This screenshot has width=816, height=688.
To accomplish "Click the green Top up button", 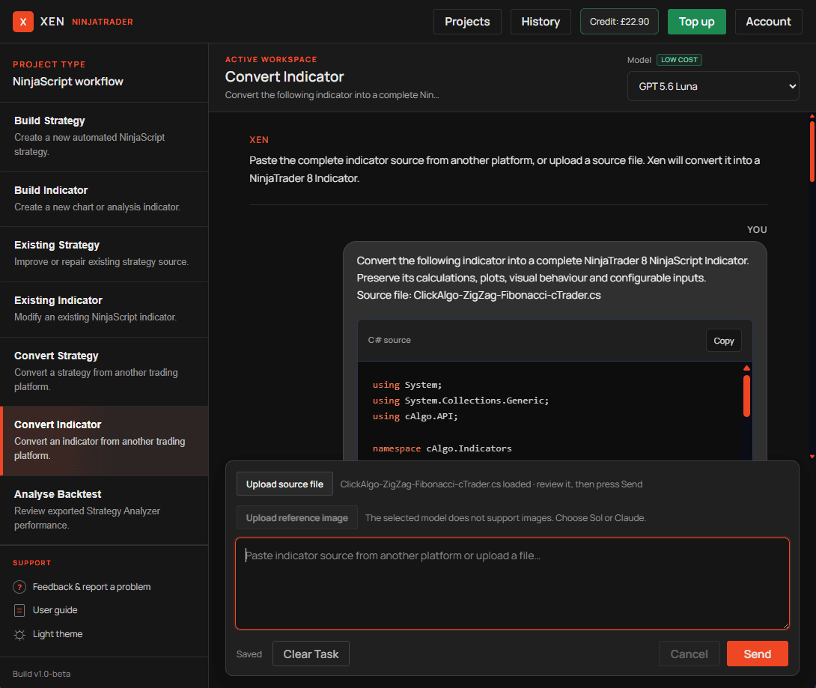I will 696,22.
